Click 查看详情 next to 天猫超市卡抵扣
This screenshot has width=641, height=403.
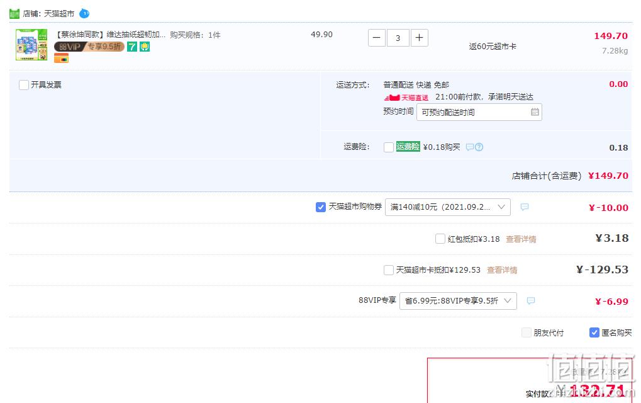pos(502,270)
